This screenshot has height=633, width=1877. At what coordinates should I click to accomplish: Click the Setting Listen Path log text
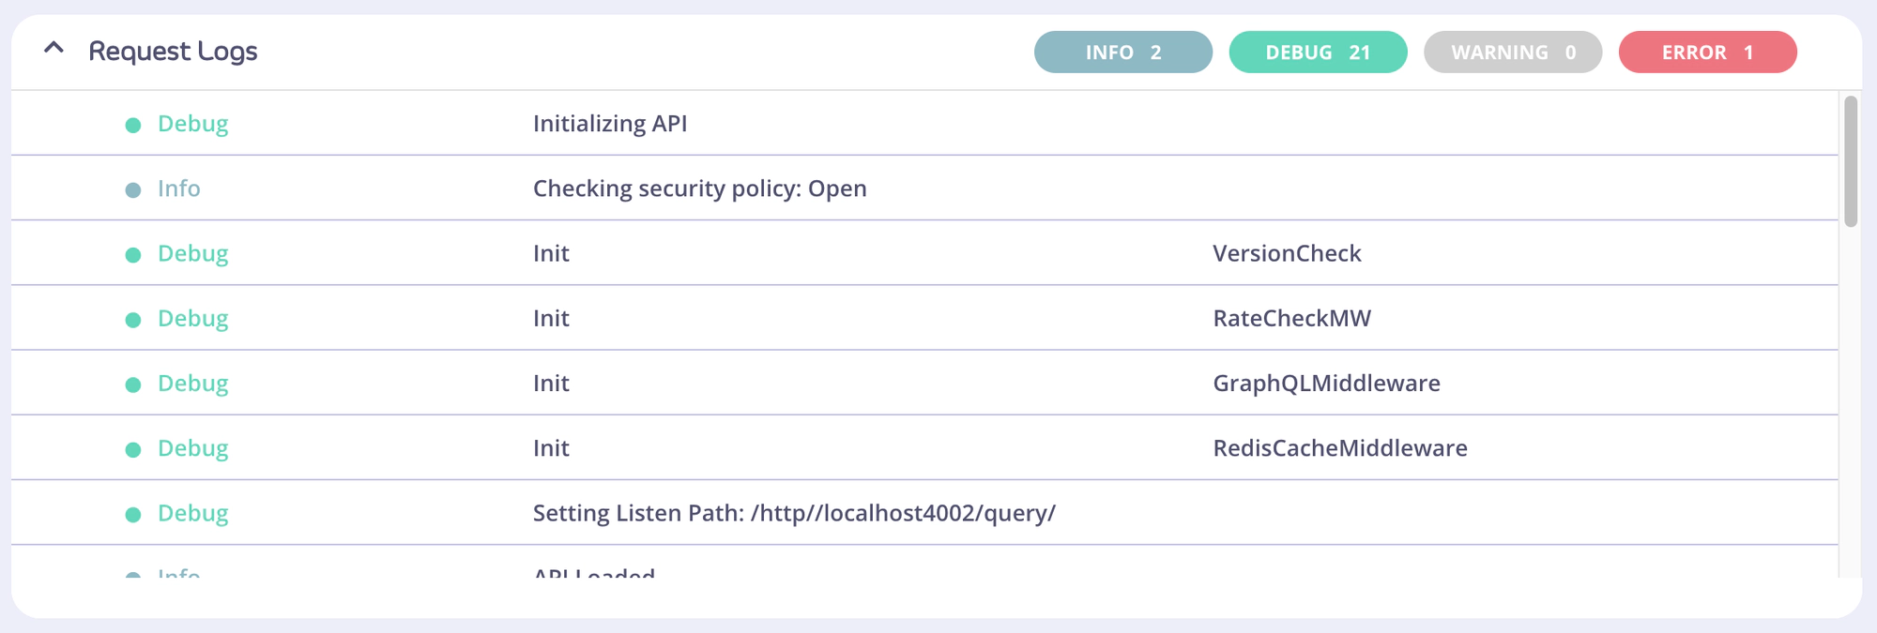pos(794,513)
